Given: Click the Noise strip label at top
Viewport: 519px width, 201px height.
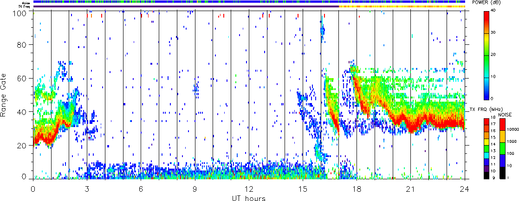Looking at the screenshot, I should [27, 2].
